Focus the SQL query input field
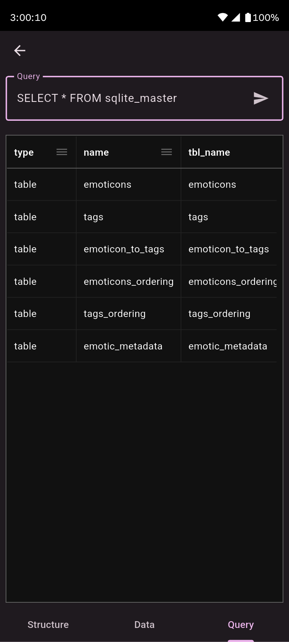The width and height of the screenshot is (289, 642). pos(128,98)
